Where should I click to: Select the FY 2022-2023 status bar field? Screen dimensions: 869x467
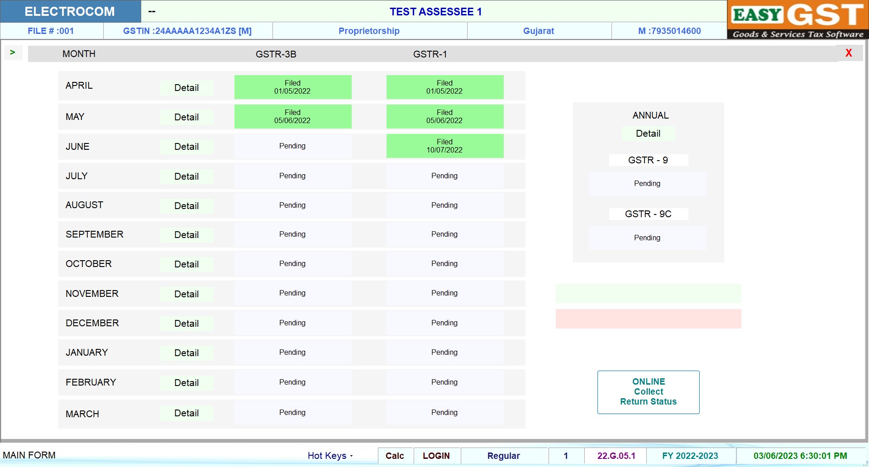pos(690,456)
